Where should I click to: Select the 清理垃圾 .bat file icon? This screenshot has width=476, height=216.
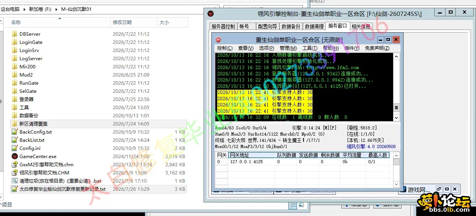click(x=14, y=181)
